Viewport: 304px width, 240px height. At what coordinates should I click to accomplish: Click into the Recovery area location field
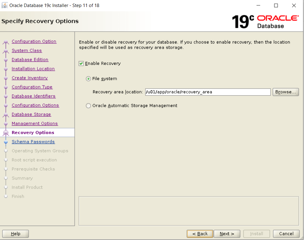tap(208, 92)
